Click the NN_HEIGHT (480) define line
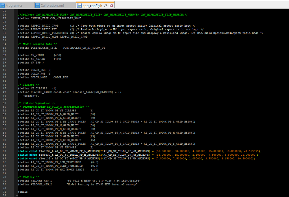Viewport: 289px width, 197px height. [x=40, y=59]
